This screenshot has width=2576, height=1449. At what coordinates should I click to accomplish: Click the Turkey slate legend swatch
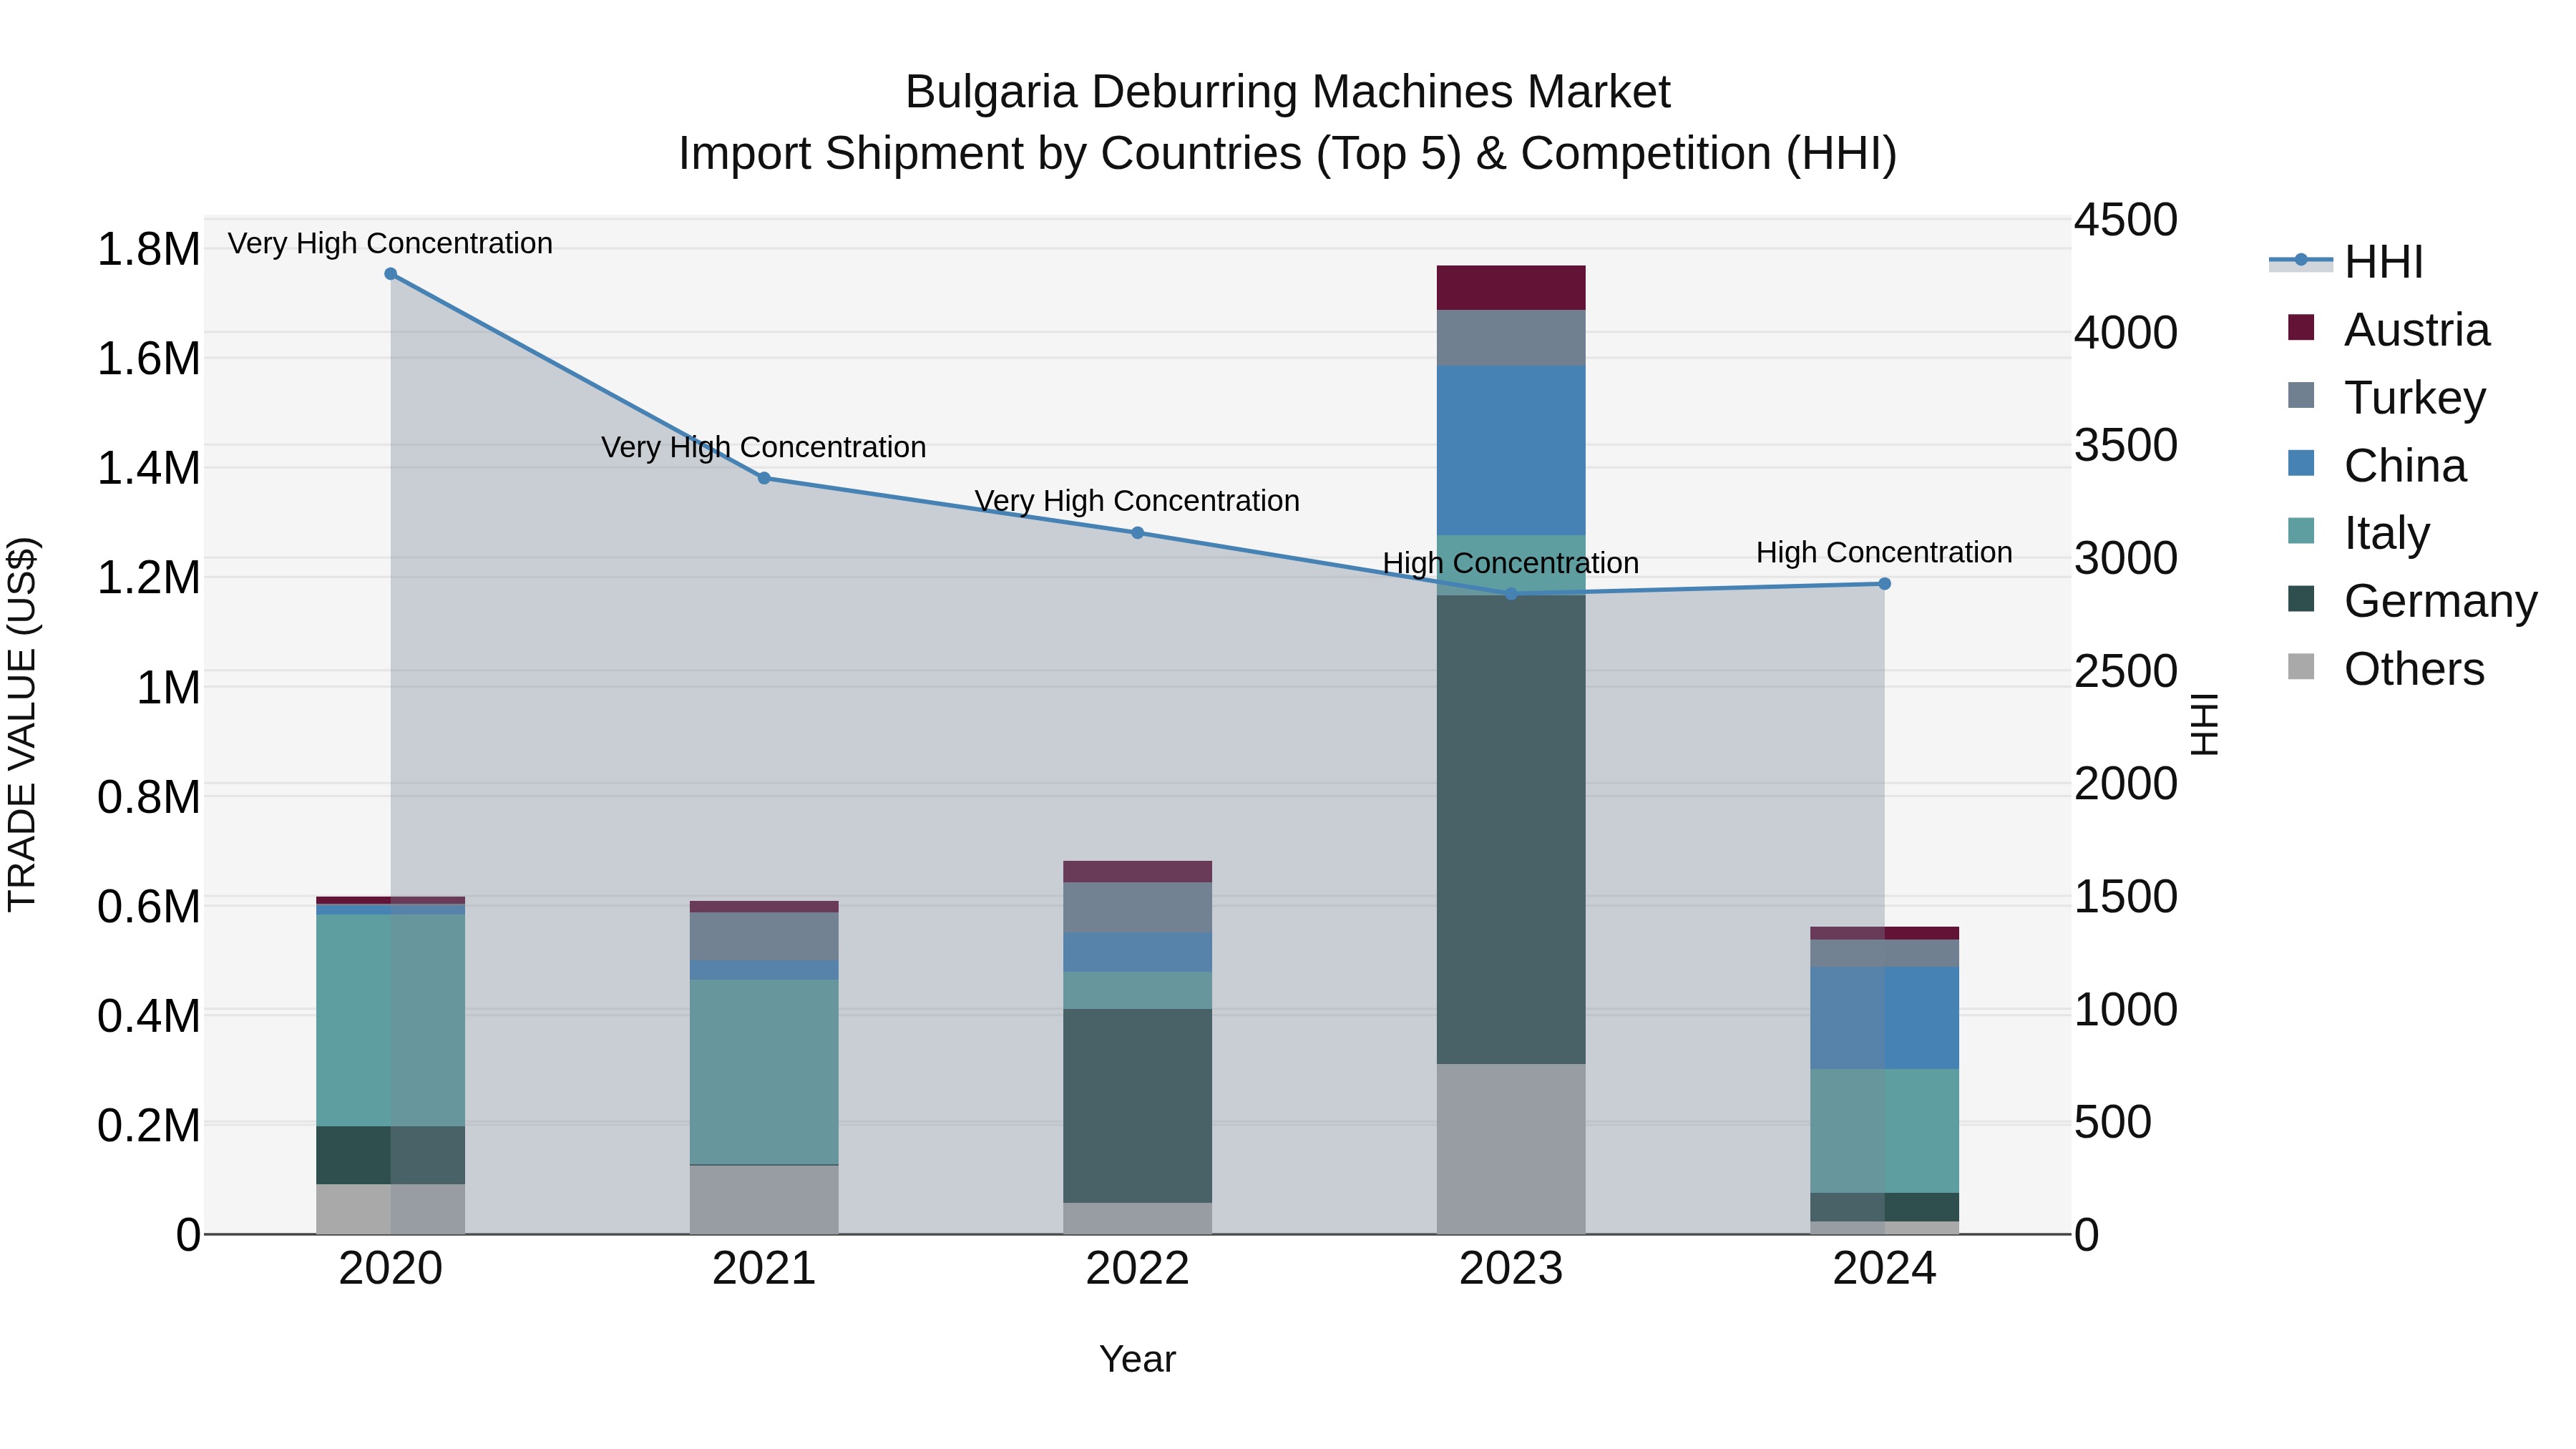[x=2301, y=395]
